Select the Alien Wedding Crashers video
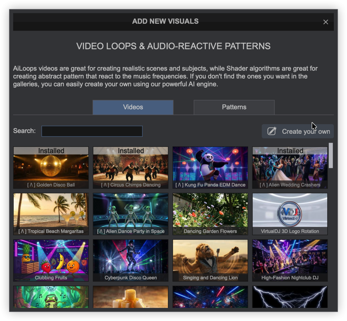Viewport: 347px width, 321px height. point(290,168)
